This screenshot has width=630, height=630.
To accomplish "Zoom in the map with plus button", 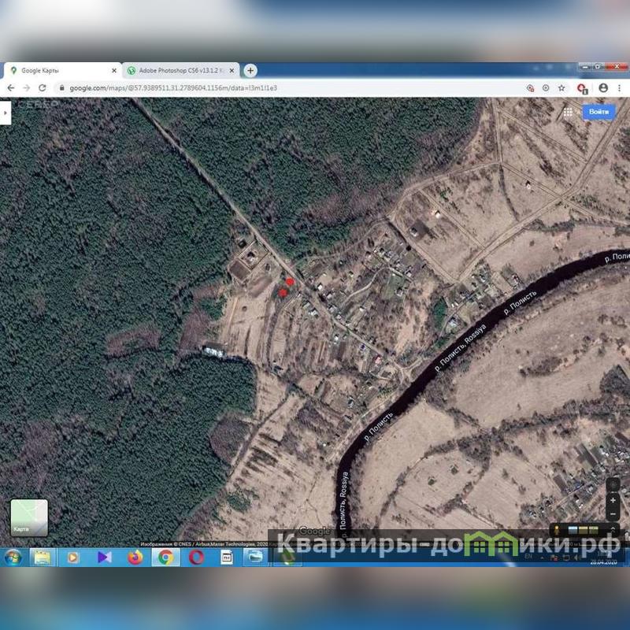I will point(613,500).
